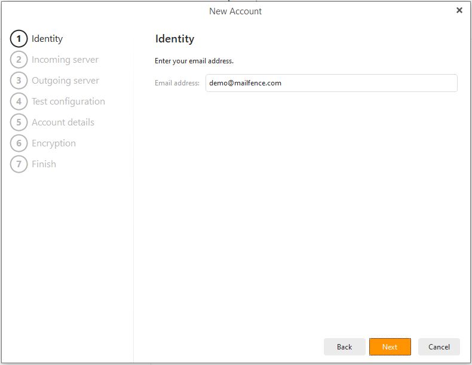
Task: Go to the Test configuration step label
Action: [68, 102]
